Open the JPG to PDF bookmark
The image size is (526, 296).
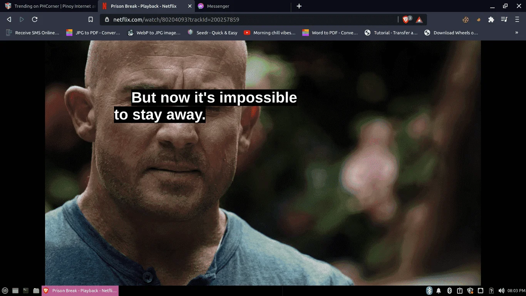(93, 33)
